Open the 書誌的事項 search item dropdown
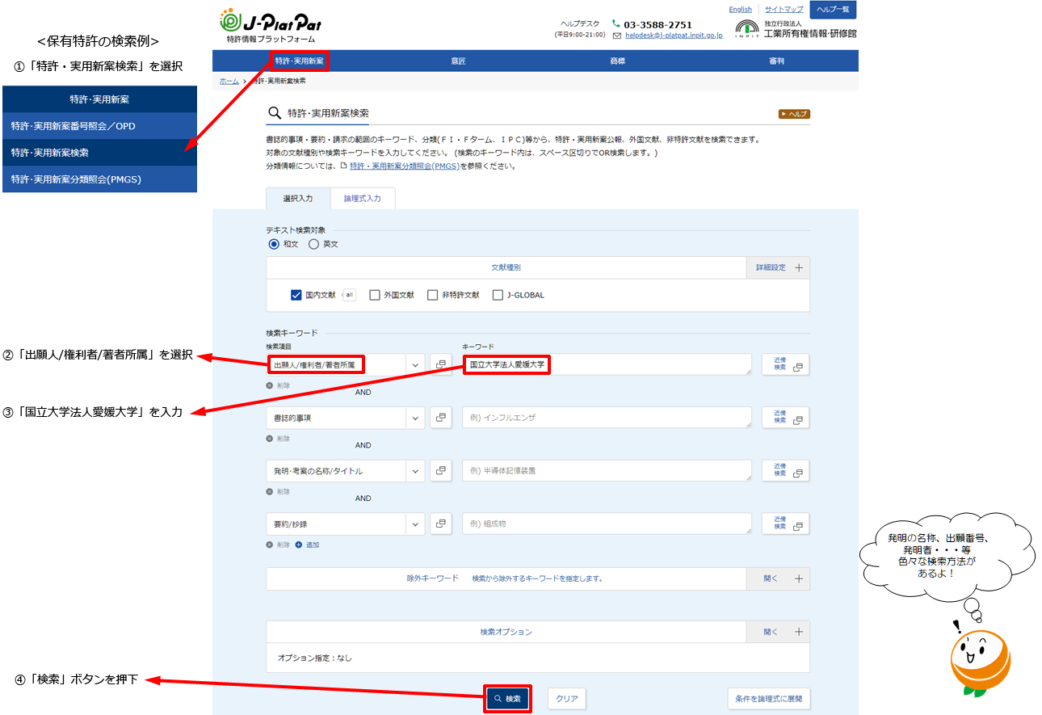 click(345, 418)
